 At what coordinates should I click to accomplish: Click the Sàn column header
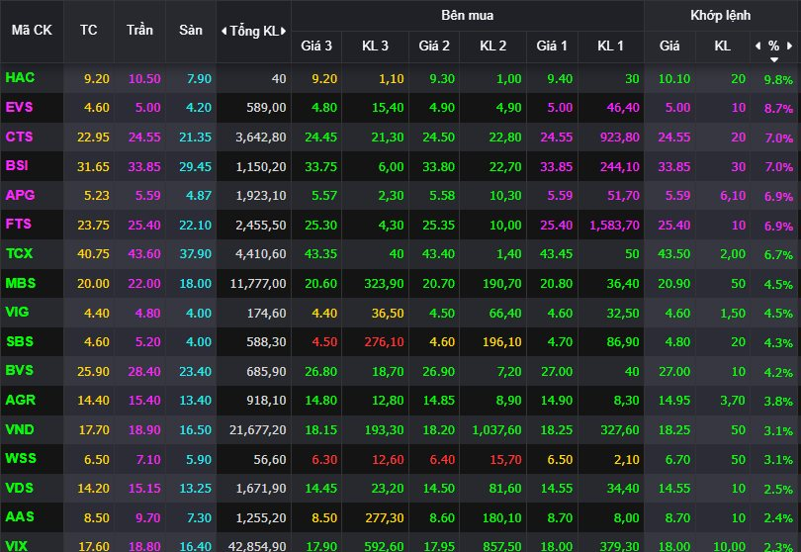191,30
